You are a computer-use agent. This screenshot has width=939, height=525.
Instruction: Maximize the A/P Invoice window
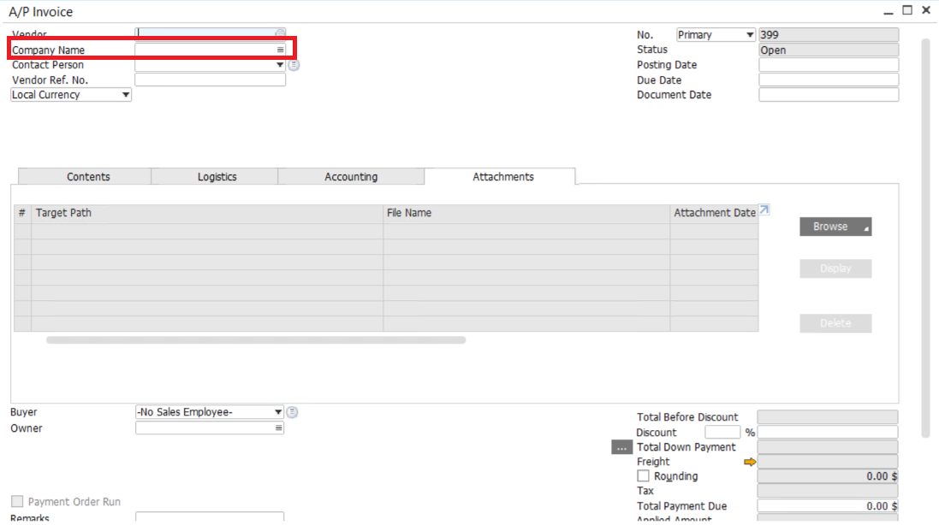click(907, 10)
